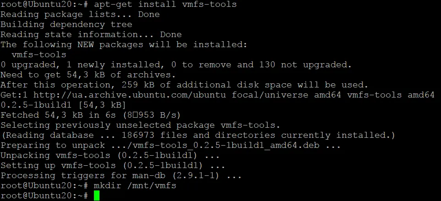Screen dimensions: 441x201
Task: Click the 'Building dependency tree' line
Action: pos(66,25)
